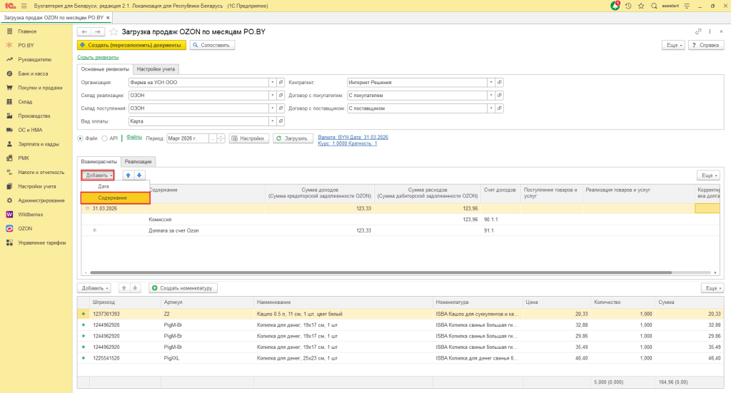The height and width of the screenshot is (393, 731).
Task: Open Покупки и продажи section
Action: coord(40,88)
